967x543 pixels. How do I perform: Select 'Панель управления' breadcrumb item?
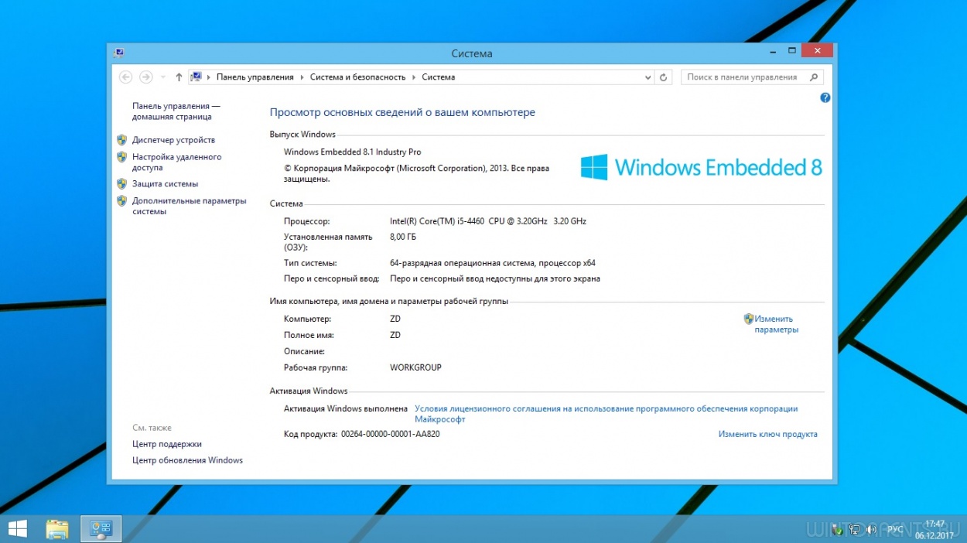[x=255, y=77]
